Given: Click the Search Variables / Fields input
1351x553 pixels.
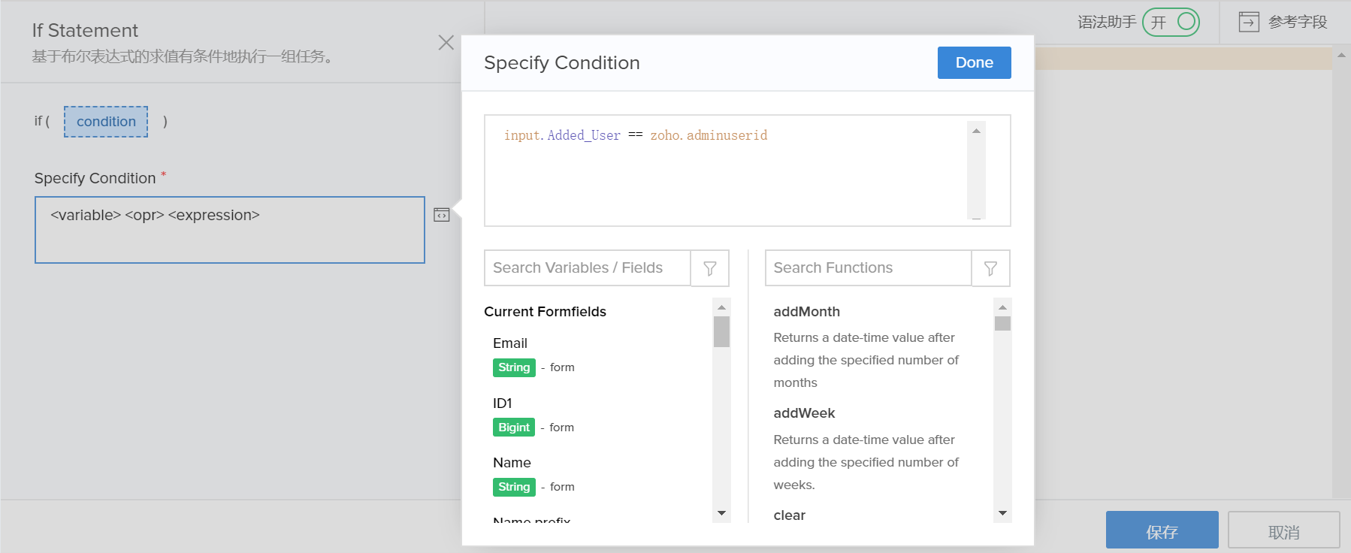Looking at the screenshot, I should pos(587,268).
